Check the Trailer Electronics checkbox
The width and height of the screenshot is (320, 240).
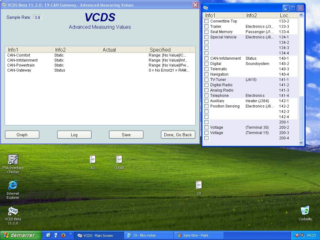(206, 26)
